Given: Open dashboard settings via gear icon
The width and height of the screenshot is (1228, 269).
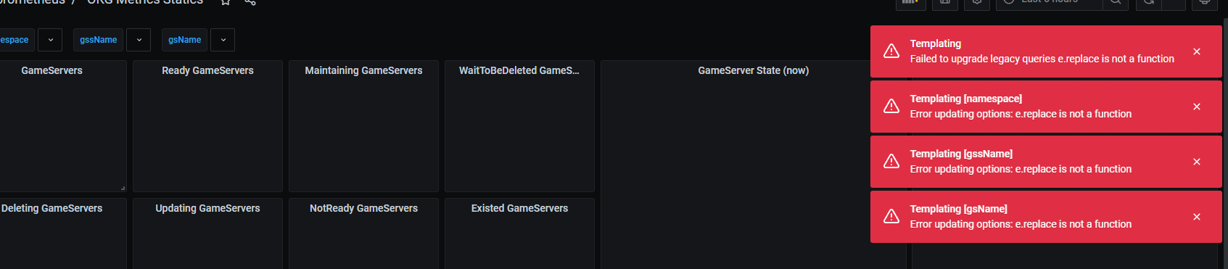Looking at the screenshot, I should [977, 3].
